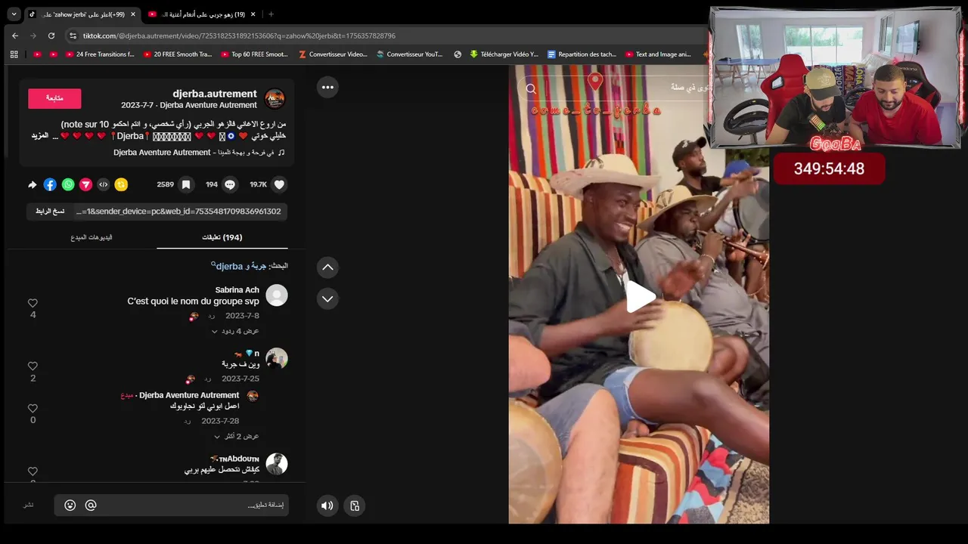Share video to Facebook
The height and width of the screenshot is (544, 968).
50,184
